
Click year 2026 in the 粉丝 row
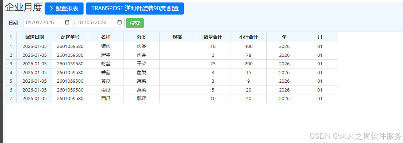pos(284,64)
